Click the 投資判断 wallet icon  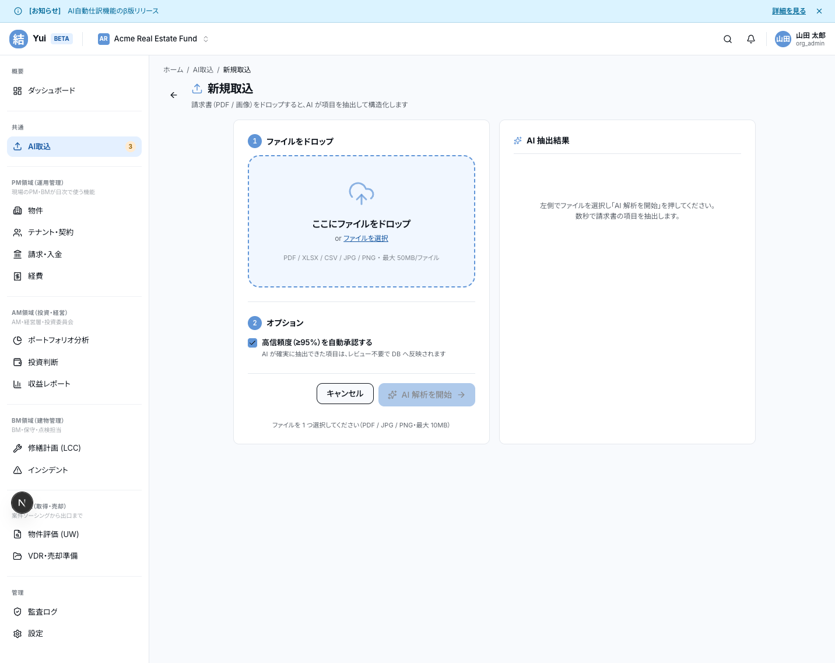[17, 362]
